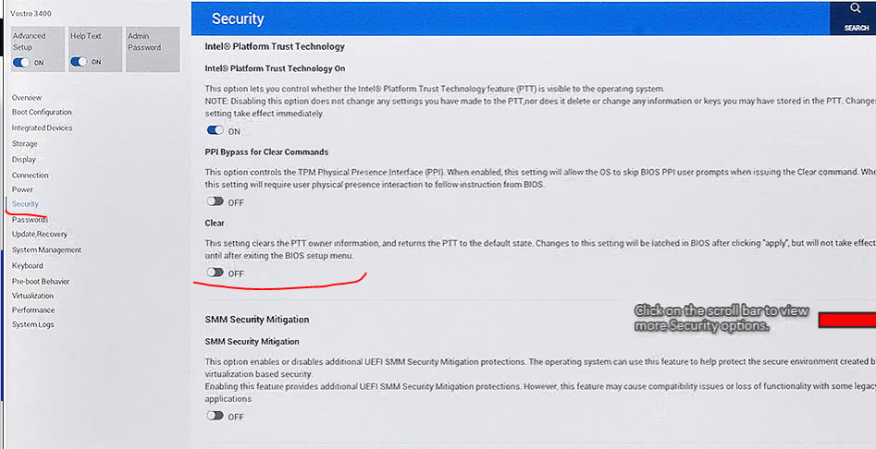Turn off Advanced Setup toggle
Image resolution: width=876 pixels, height=449 pixels.
[x=20, y=63]
